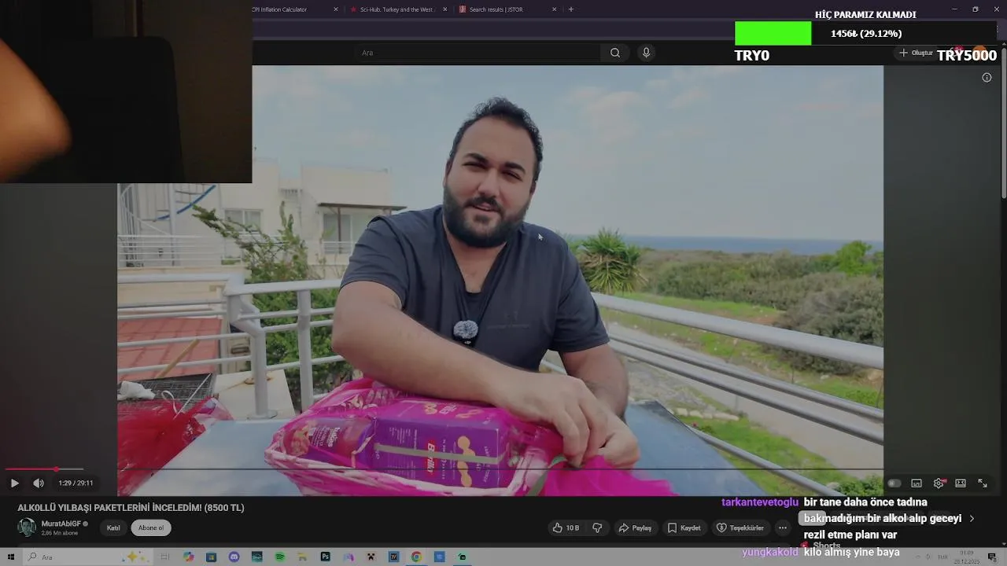Screen dimensions: 1007x566
Task: Open Spotify from the taskbar
Action: 280,557
